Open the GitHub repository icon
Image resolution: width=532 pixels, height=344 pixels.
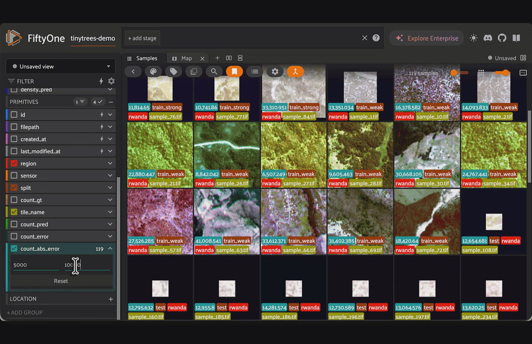click(x=502, y=38)
